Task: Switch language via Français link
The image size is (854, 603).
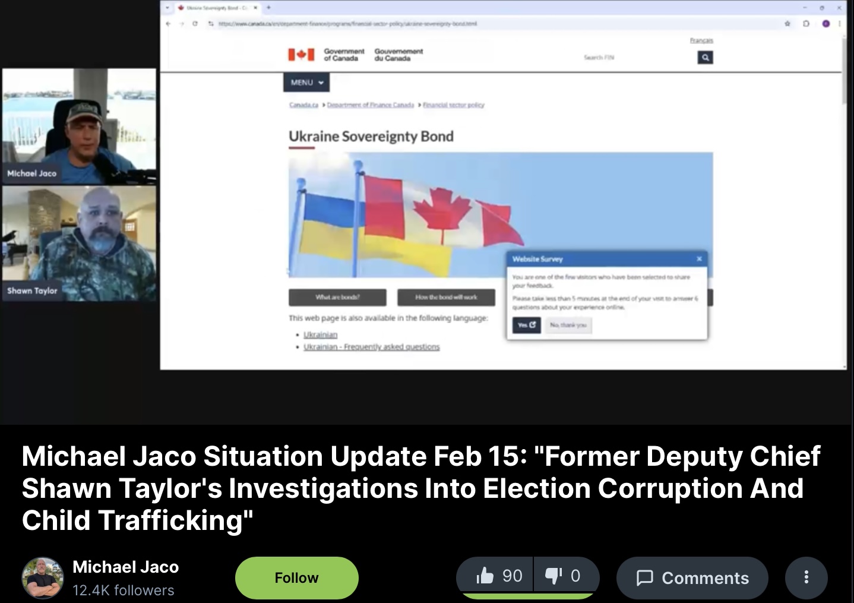Action: point(701,40)
